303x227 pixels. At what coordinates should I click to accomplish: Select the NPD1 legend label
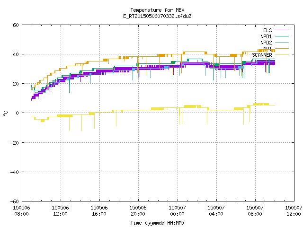pos(266,36)
